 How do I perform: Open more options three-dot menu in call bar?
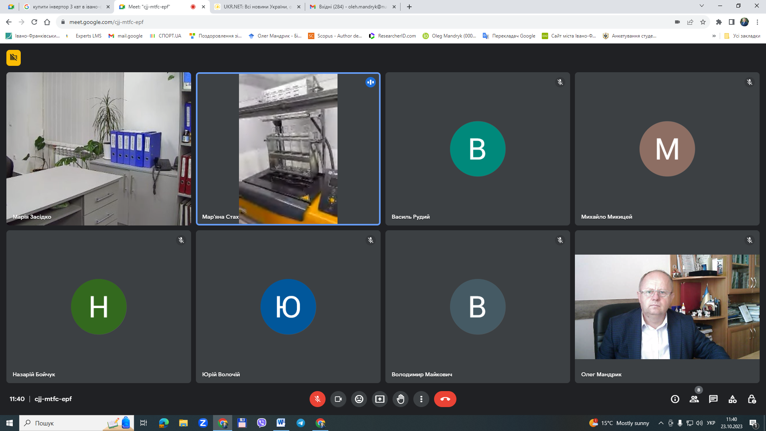[421, 399]
